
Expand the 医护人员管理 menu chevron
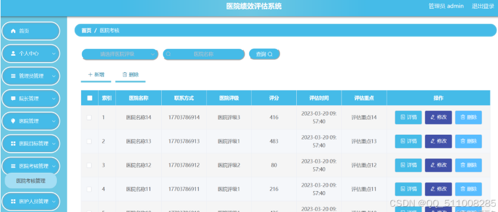tap(54, 201)
